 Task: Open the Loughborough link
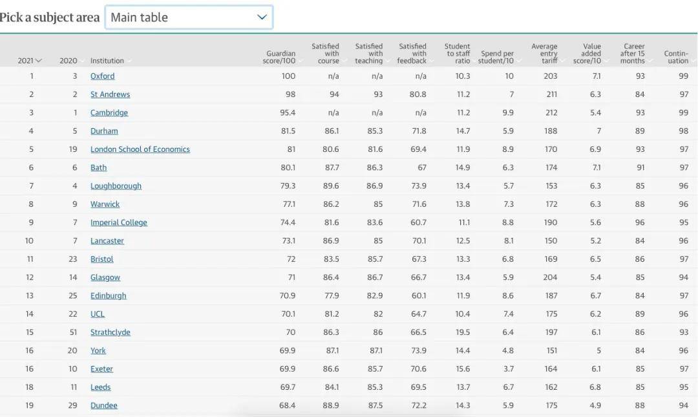tap(116, 186)
